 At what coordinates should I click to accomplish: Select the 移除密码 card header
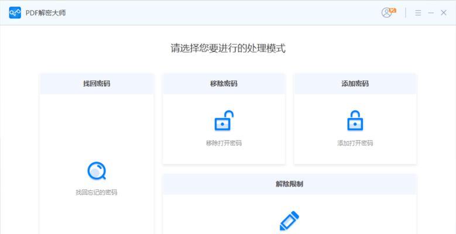[x=224, y=84]
